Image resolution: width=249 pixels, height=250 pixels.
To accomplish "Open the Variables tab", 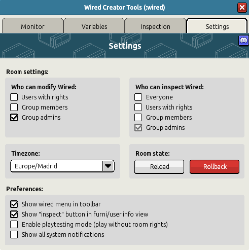I will [94, 26].
